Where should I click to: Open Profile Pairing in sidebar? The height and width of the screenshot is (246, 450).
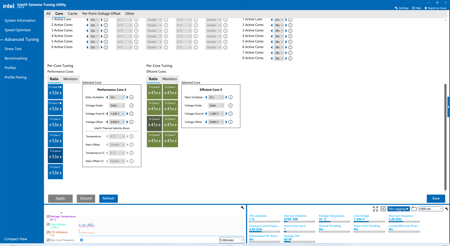(15, 77)
